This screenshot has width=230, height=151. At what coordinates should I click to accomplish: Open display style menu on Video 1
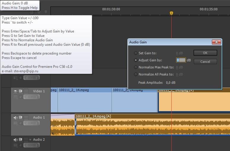(15, 97)
